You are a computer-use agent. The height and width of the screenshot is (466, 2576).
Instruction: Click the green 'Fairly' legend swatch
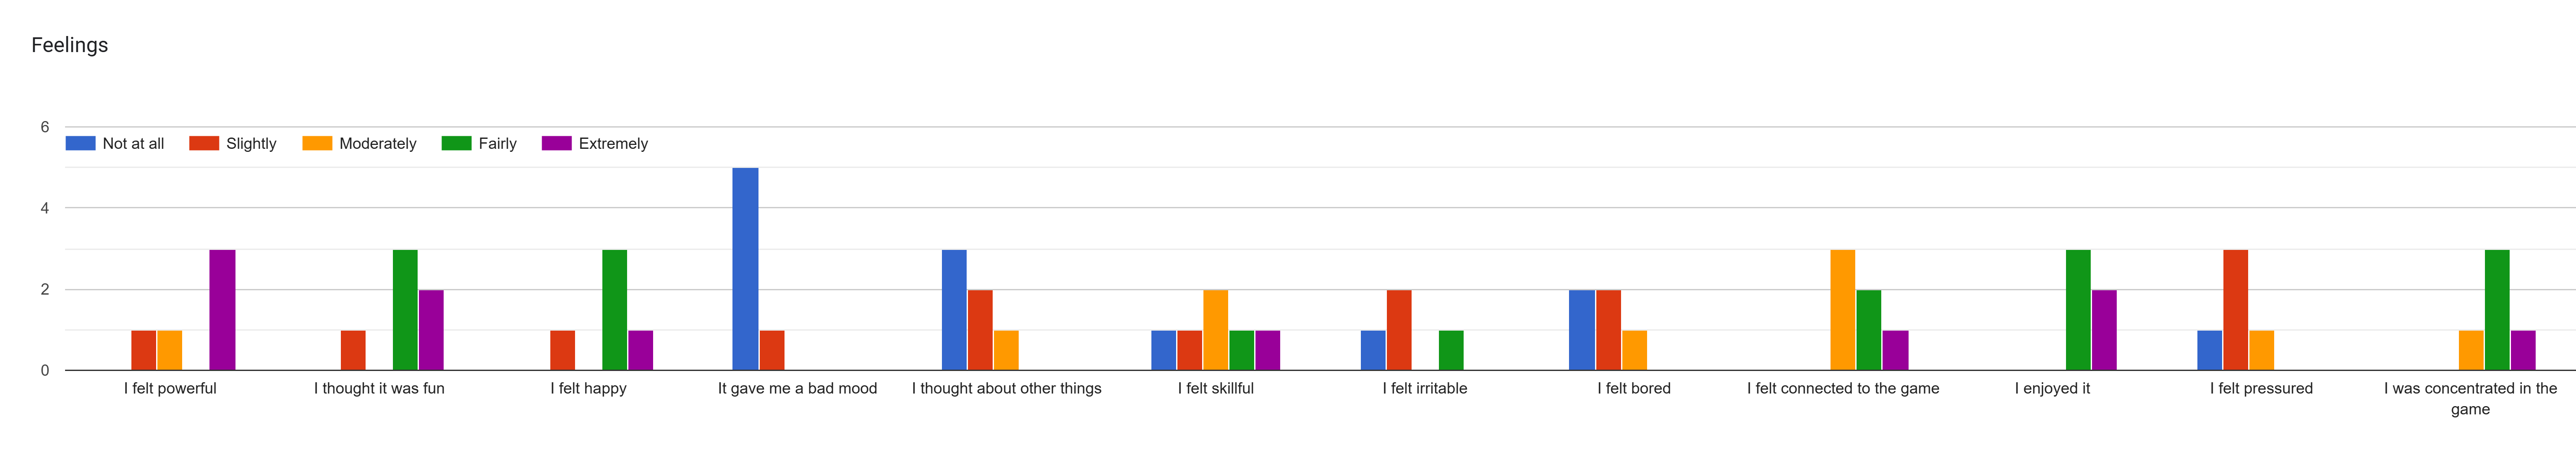pos(456,143)
